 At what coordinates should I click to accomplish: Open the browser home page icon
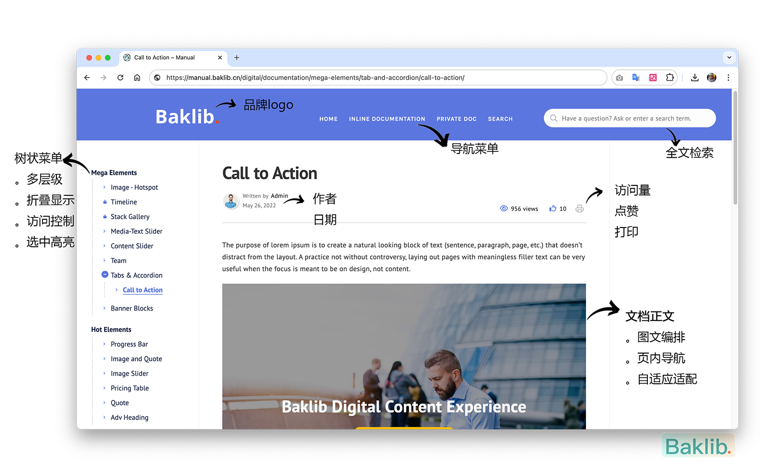click(137, 77)
